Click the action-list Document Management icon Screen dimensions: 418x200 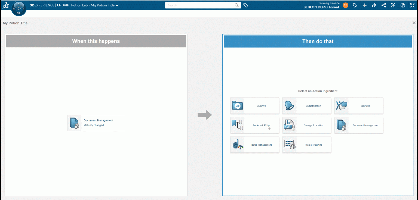(342, 125)
